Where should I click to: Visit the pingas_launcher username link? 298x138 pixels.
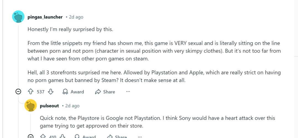coord(45,17)
